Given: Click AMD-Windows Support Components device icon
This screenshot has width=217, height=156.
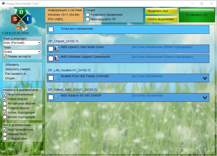Looking at the screenshot, I should (x=57, y=58).
